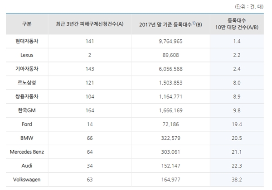The width and height of the screenshot is (272, 190).
Task: Click the value 141 for 현대자동차
Action: point(90,41)
